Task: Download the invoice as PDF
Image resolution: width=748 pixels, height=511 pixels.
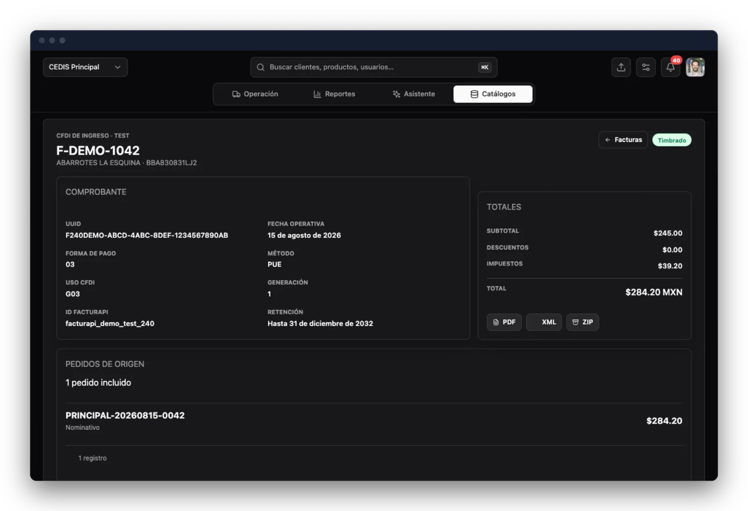Action: pos(504,322)
